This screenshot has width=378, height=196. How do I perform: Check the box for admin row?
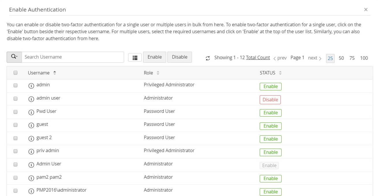[16, 85]
